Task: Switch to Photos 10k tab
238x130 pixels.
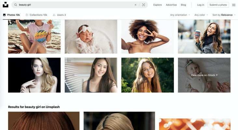Action: click(11, 15)
